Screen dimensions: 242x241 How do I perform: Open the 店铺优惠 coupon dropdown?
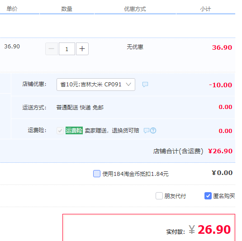pyautogui.click(x=96, y=85)
